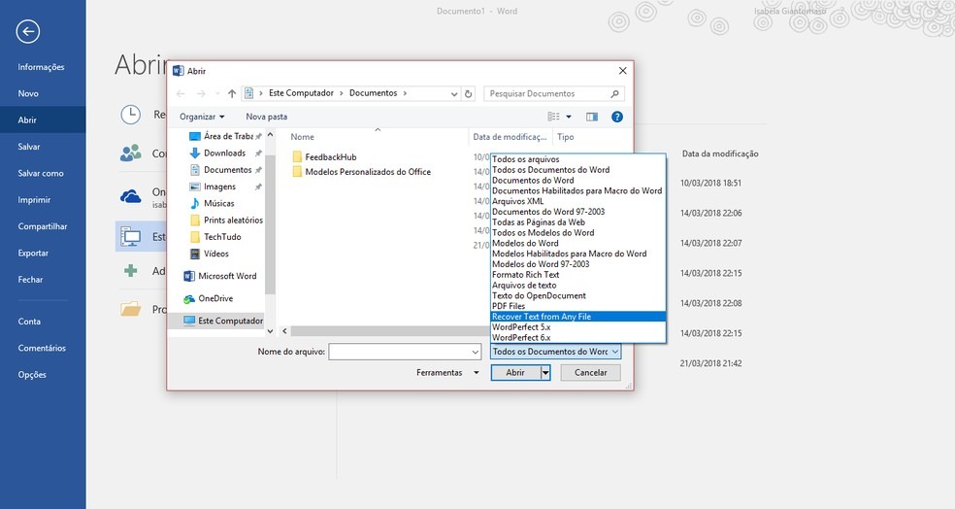Expand the file name dropdown arrow
Image resolution: width=955 pixels, height=509 pixels.
click(475, 352)
